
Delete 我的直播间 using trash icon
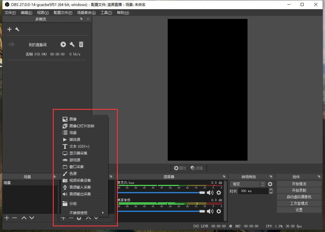click(x=81, y=44)
